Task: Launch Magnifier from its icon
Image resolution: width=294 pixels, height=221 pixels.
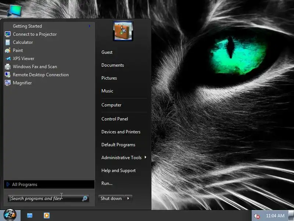Action: pyautogui.click(x=8, y=83)
